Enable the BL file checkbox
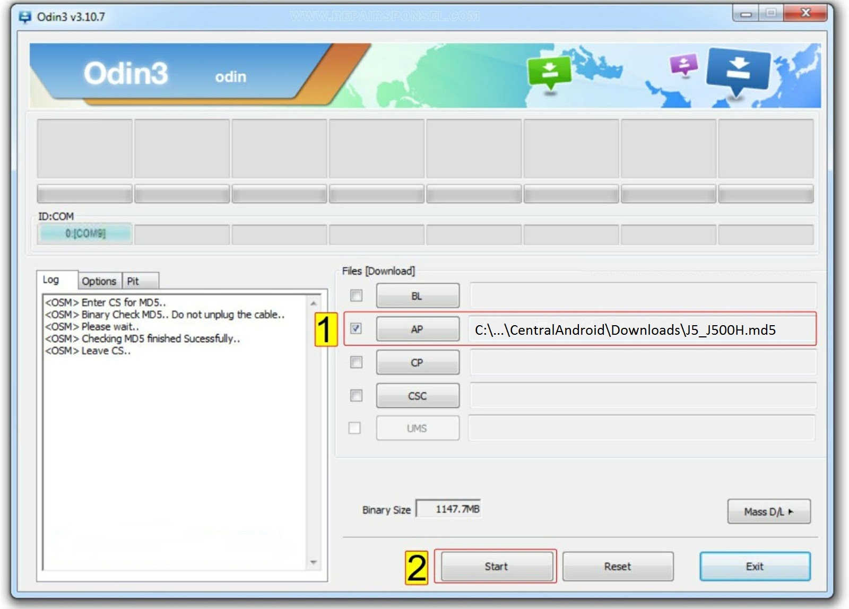This screenshot has width=849, height=609. click(357, 295)
